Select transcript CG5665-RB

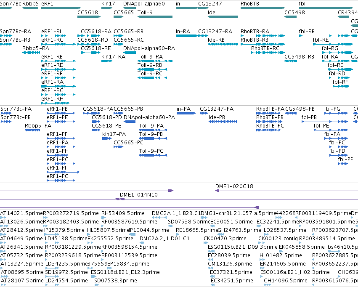tap(119, 36)
